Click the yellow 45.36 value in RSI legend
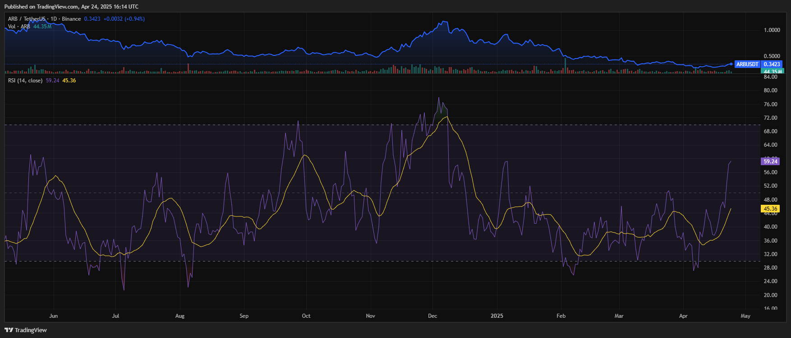The width and height of the screenshot is (791, 338). 69,81
